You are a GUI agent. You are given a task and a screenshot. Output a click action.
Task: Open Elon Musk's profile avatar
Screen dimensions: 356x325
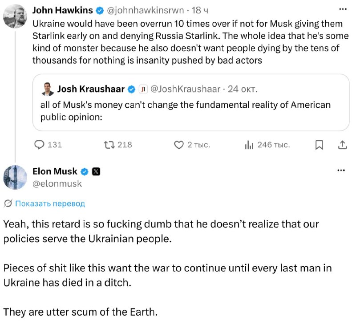(x=15, y=177)
